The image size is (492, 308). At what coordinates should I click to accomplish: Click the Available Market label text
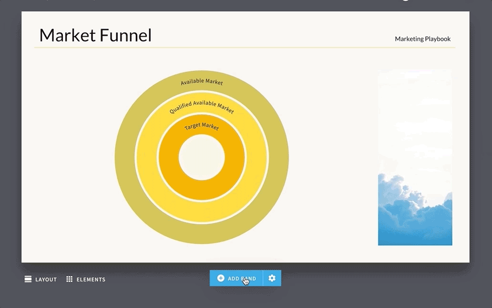[x=202, y=82]
